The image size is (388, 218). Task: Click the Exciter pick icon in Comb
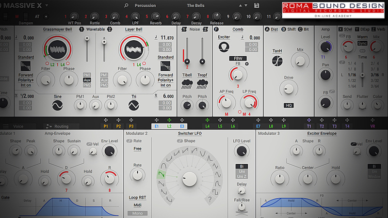click(x=224, y=47)
